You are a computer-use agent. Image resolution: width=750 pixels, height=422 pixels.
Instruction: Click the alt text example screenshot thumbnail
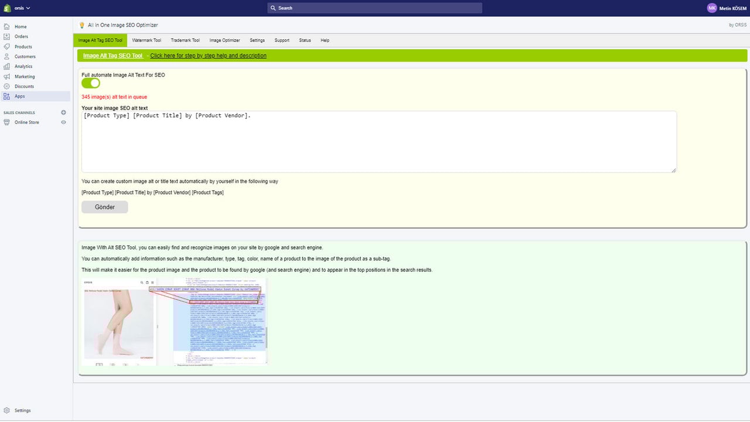tap(175, 322)
